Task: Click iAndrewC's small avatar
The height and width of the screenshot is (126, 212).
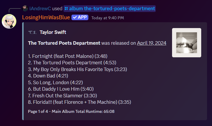Action: click(x=25, y=8)
